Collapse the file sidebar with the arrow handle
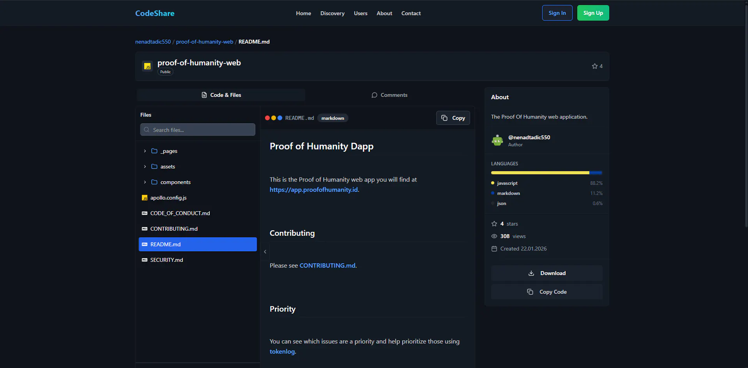 [x=265, y=252]
